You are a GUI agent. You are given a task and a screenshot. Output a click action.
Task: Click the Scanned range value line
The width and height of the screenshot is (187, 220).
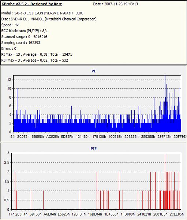pyautogui.click(x=25, y=37)
